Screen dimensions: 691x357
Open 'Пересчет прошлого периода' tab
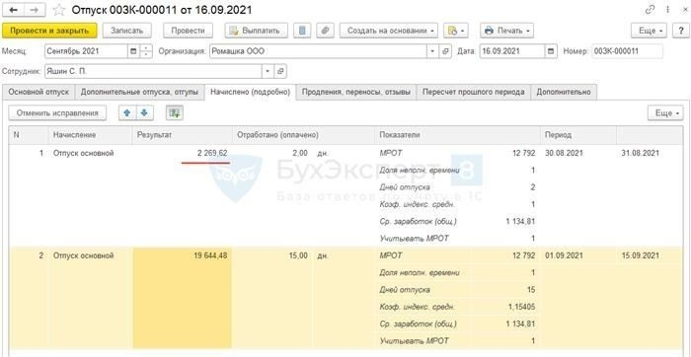point(474,92)
